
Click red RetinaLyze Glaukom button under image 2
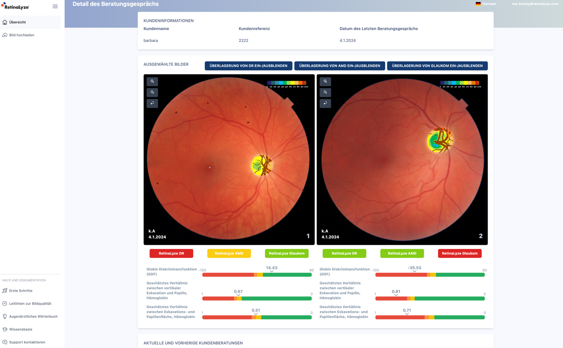459,253
